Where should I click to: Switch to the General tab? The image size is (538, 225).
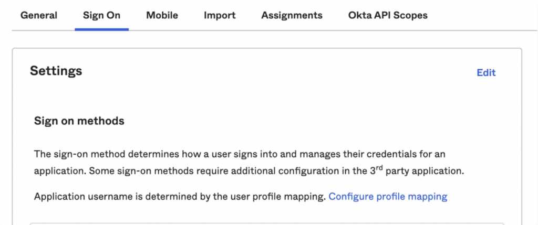(39, 15)
